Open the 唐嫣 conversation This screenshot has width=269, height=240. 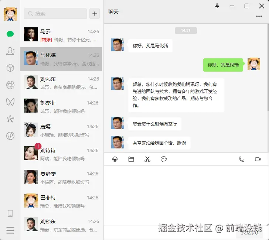click(61, 130)
